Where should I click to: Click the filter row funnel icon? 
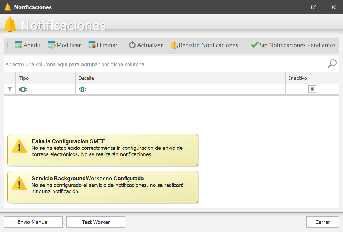(10, 89)
